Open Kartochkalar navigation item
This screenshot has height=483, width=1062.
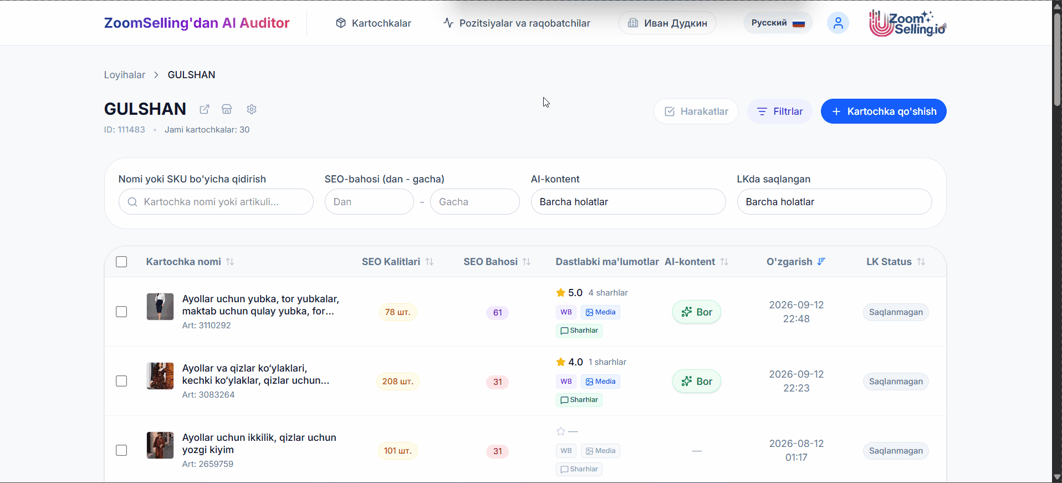point(374,23)
